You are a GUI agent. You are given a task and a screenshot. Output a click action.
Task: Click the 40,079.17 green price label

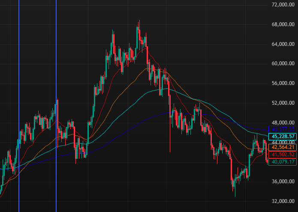[283, 162]
